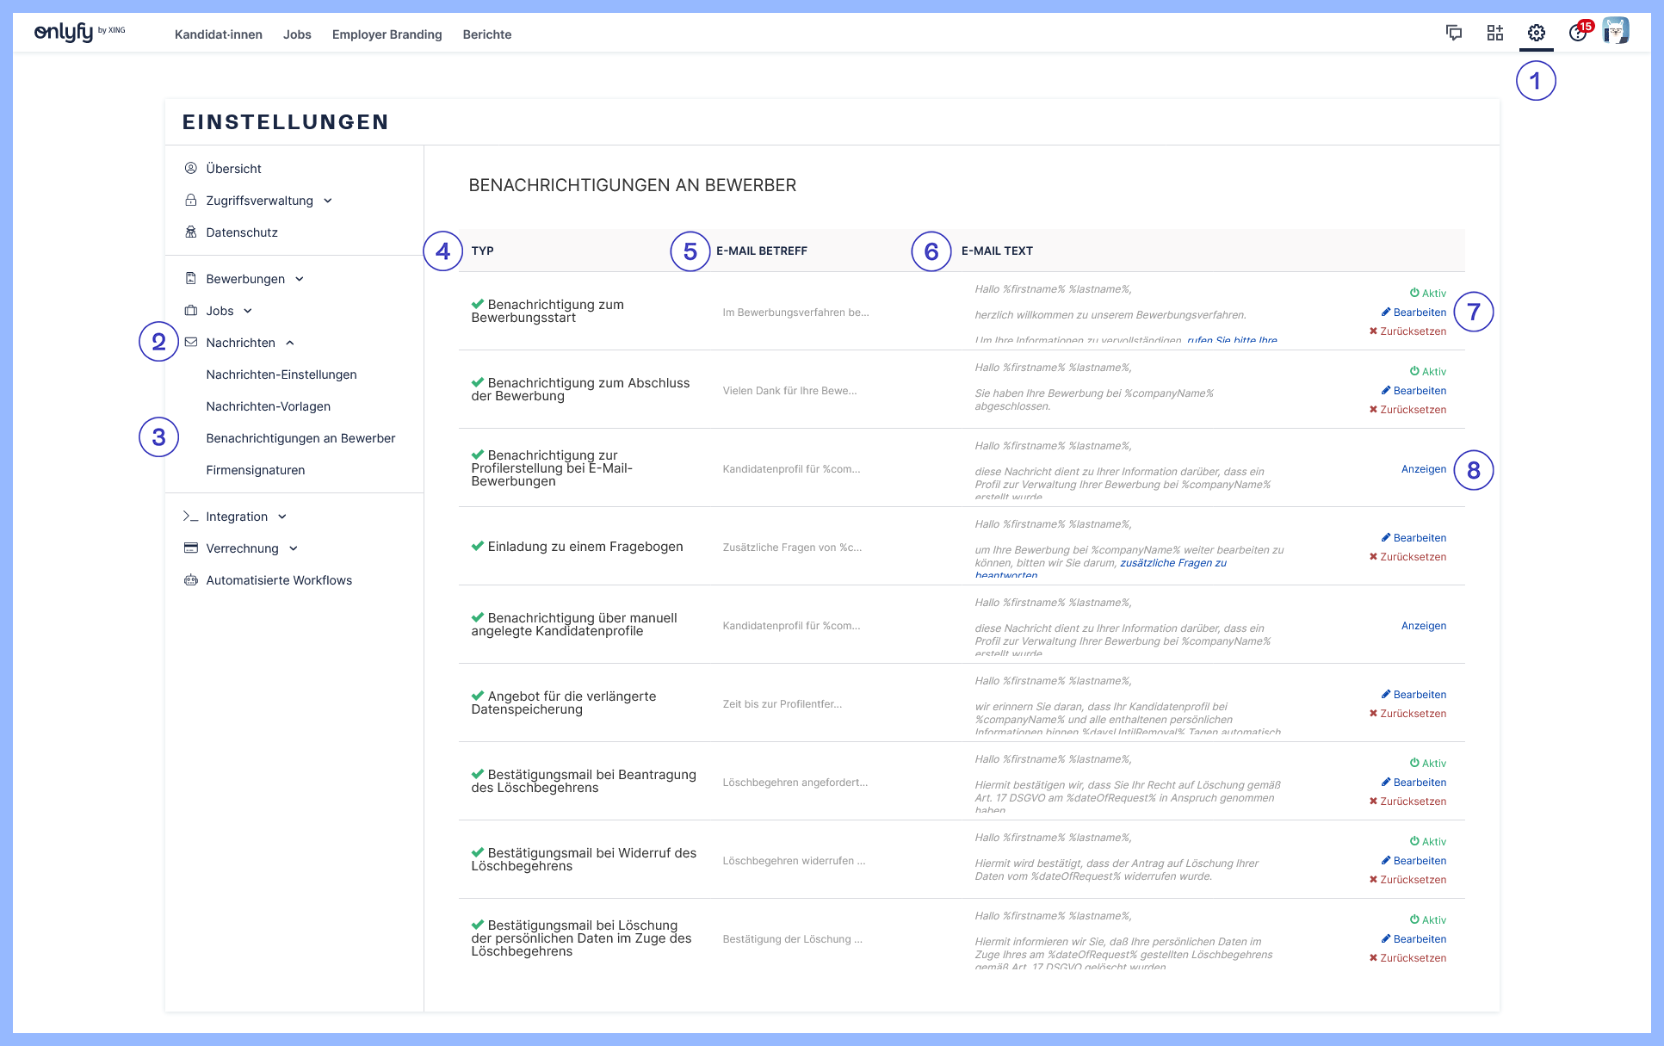Collapse the Nachrichten sidebar section
This screenshot has height=1046, width=1664.
click(290, 343)
